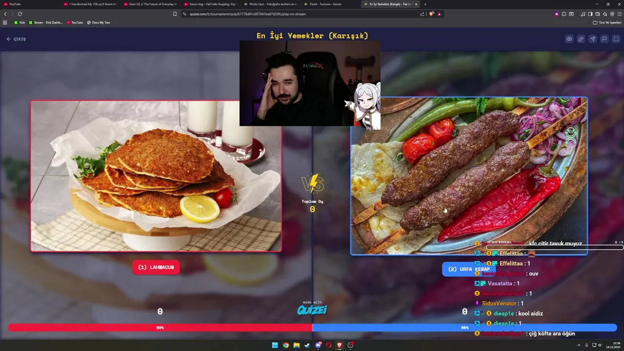Screen dimensions: 624x351
Task: Open Opera from the taskbar
Action: (329, 345)
